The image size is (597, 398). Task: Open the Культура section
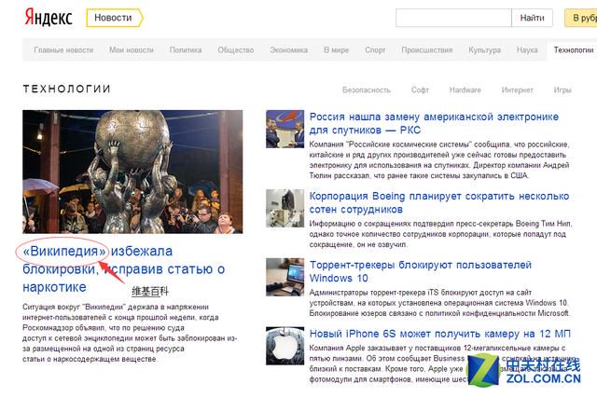[484, 49]
